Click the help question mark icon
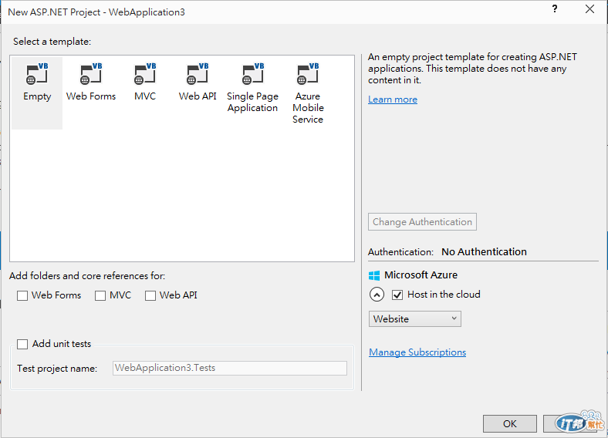Image resolution: width=608 pixels, height=438 pixels. [555, 9]
